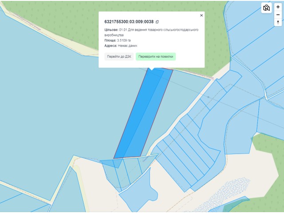Screen dimensions: 284x213
Task: Click the Перевірити на помилки button
Action: click(156, 56)
